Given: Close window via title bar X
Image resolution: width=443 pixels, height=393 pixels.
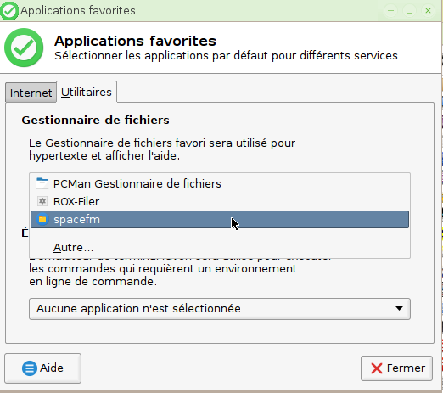Looking at the screenshot, I should (x=428, y=11).
